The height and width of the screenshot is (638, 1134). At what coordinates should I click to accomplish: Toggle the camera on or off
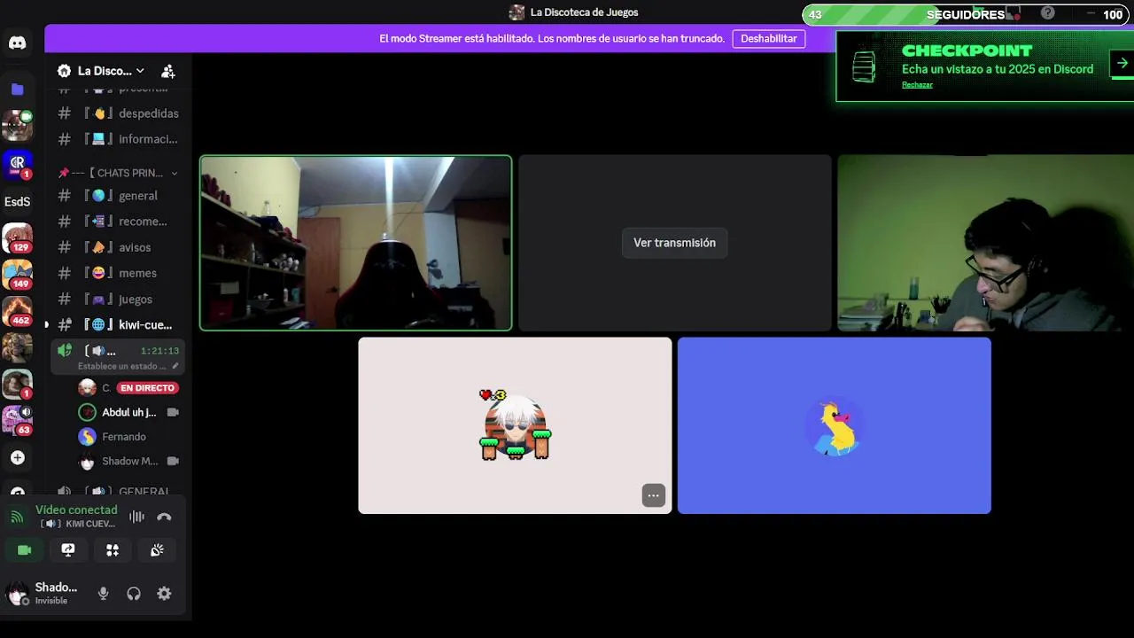24,550
